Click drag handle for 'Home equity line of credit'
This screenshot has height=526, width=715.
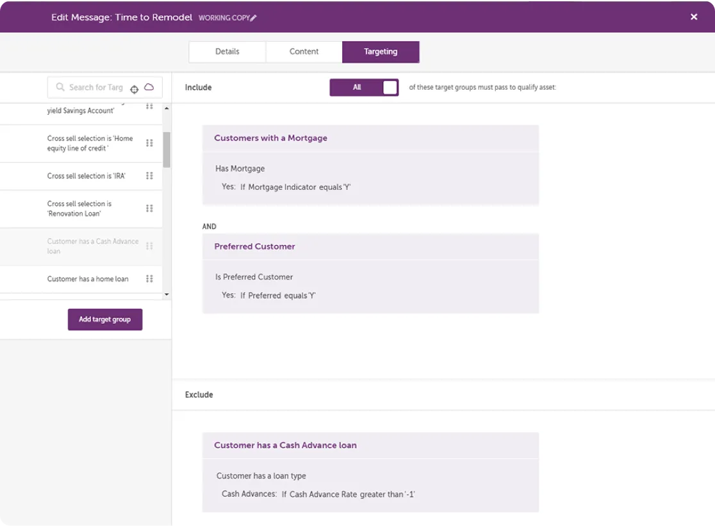[x=149, y=143]
